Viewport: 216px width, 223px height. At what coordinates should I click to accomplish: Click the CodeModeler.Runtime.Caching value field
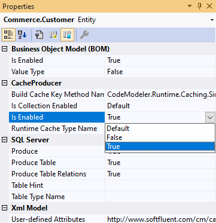coord(160,94)
